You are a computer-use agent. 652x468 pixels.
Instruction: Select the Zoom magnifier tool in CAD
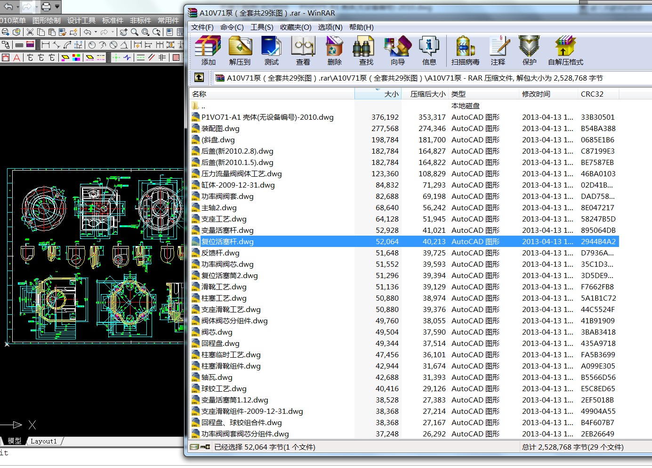[x=135, y=32]
